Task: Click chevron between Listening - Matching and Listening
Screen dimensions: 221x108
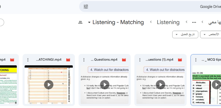Action: click(x=151, y=22)
